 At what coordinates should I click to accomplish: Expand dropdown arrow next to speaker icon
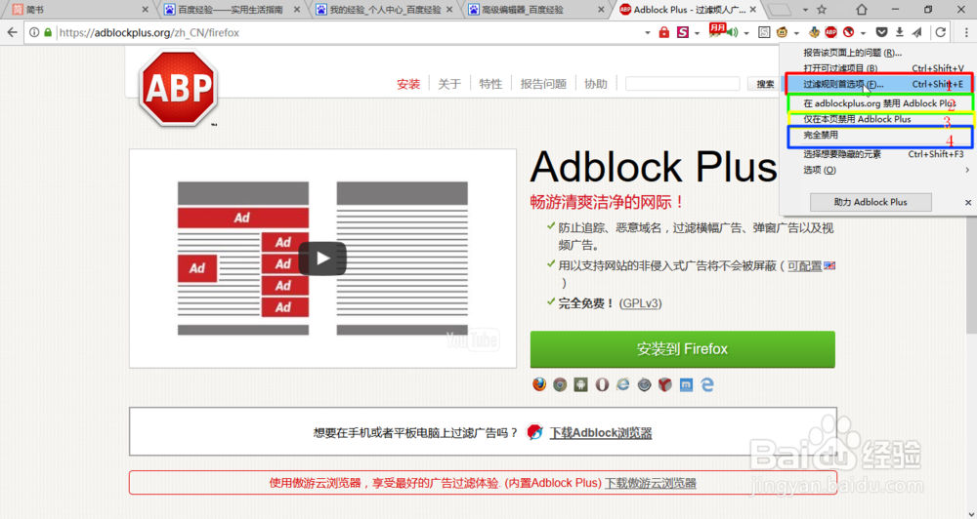(746, 33)
